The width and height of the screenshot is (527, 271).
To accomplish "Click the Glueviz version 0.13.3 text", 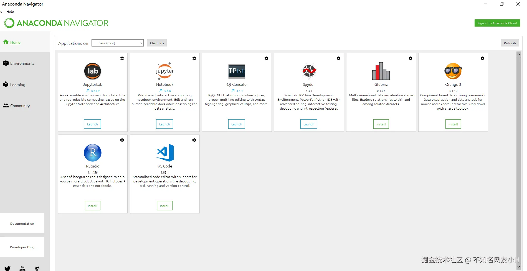I will (x=381, y=91).
